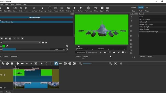Pause playback in the player

coord(109,52)
